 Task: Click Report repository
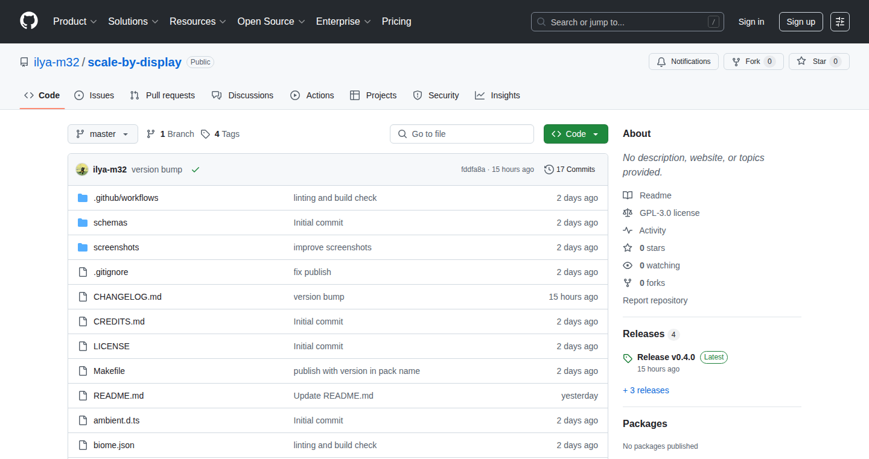point(655,300)
